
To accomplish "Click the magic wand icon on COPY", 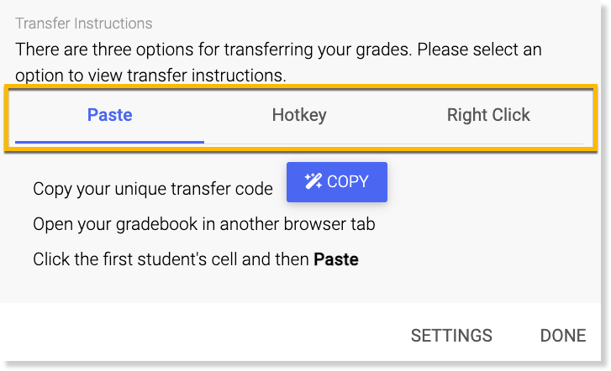I will (x=313, y=181).
